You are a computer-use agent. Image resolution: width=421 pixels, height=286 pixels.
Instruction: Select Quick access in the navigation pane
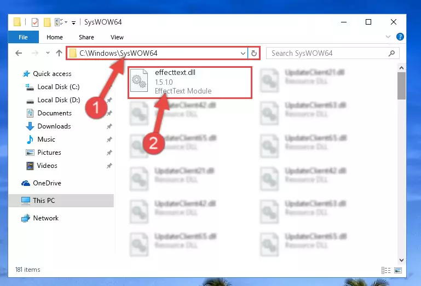pyautogui.click(x=52, y=73)
